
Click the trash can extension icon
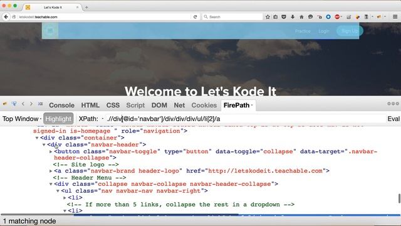[x=366, y=17]
